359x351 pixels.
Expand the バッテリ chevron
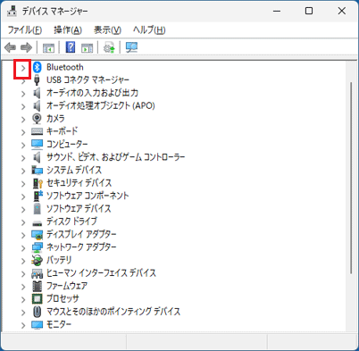(23, 261)
